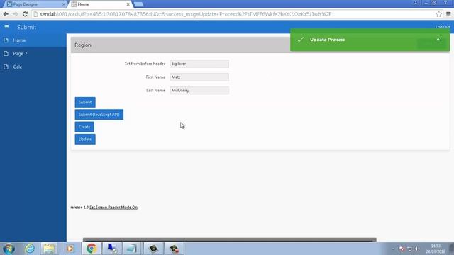Click the Submit application title
This screenshot has height=255, width=454.
[27, 27]
